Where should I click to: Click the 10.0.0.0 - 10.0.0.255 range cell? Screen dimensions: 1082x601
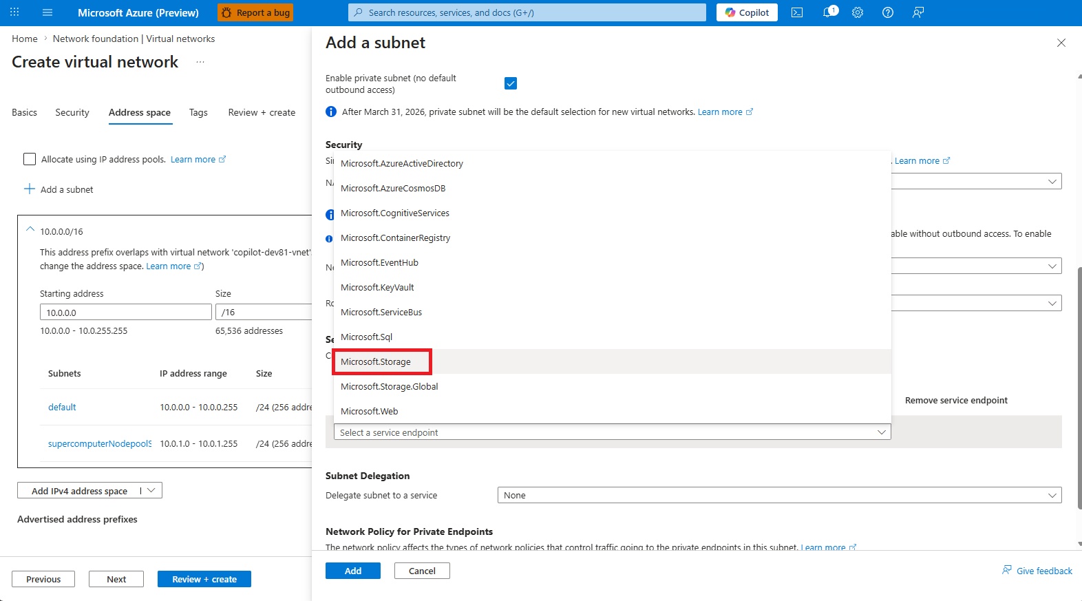[199, 407]
